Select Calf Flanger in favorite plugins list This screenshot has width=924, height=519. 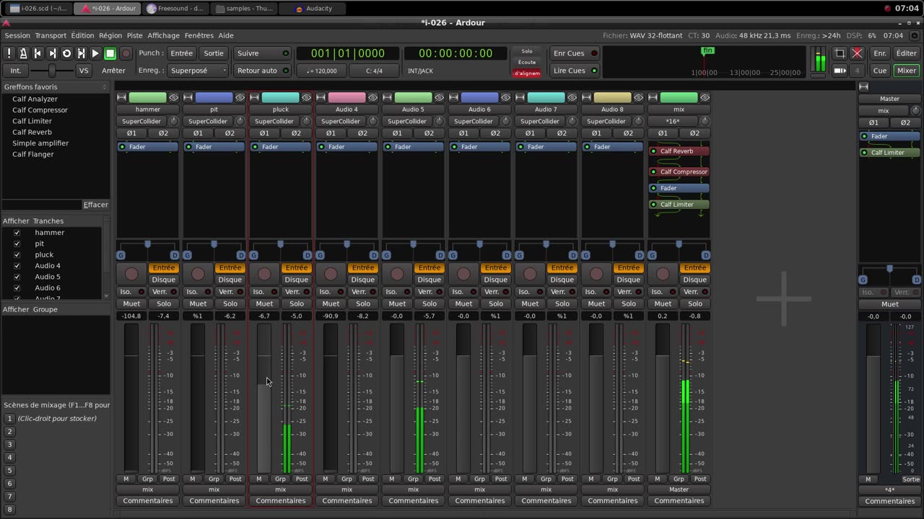pos(32,154)
